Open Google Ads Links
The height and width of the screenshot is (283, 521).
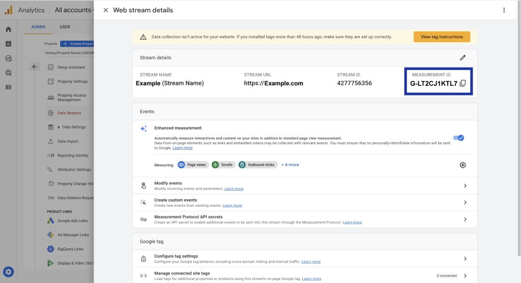(x=72, y=221)
